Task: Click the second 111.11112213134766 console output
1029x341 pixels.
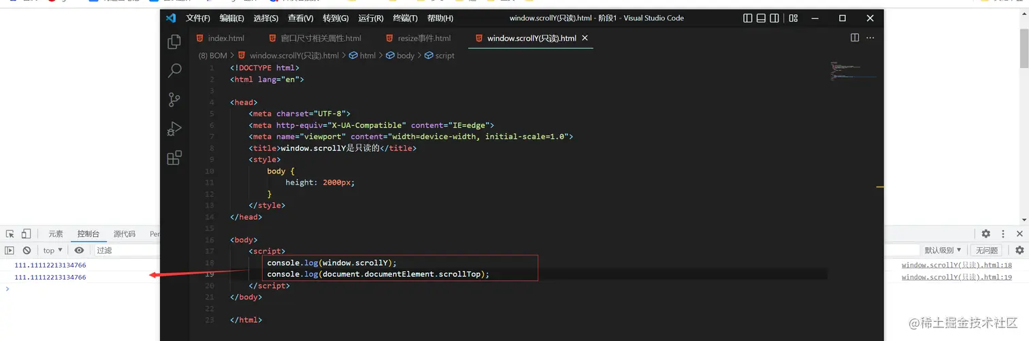Action: coord(50,277)
